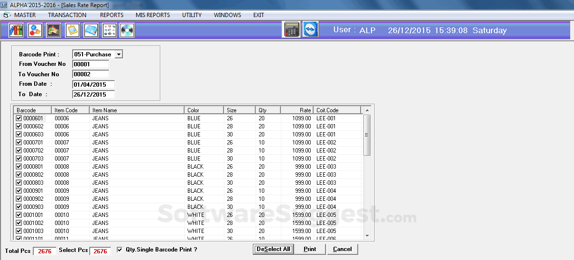Viewport: 574px width, 260px height.
Task: Click the Cancel button
Action: tap(342, 249)
